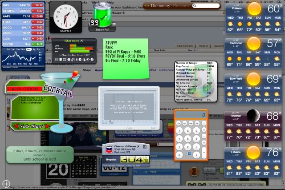
Task: Select the Page 2 tab in background browser
Action: click(x=204, y=46)
